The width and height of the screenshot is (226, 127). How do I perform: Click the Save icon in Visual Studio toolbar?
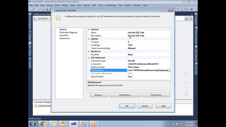[47, 9]
